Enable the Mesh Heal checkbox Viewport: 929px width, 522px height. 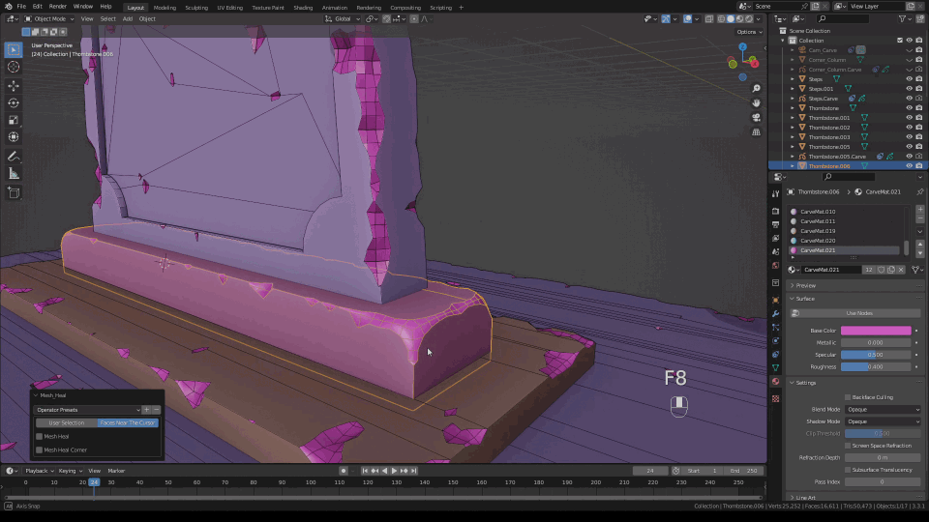[x=40, y=436]
